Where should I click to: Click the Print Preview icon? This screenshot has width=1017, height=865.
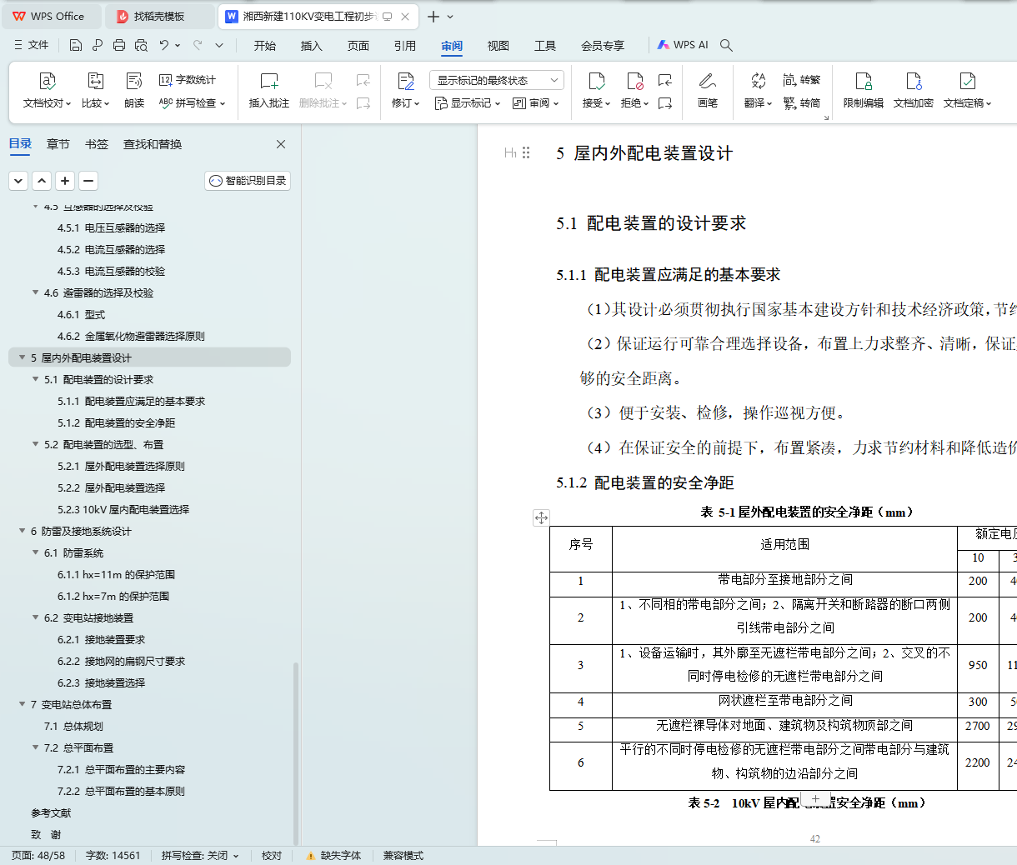click(141, 45)
